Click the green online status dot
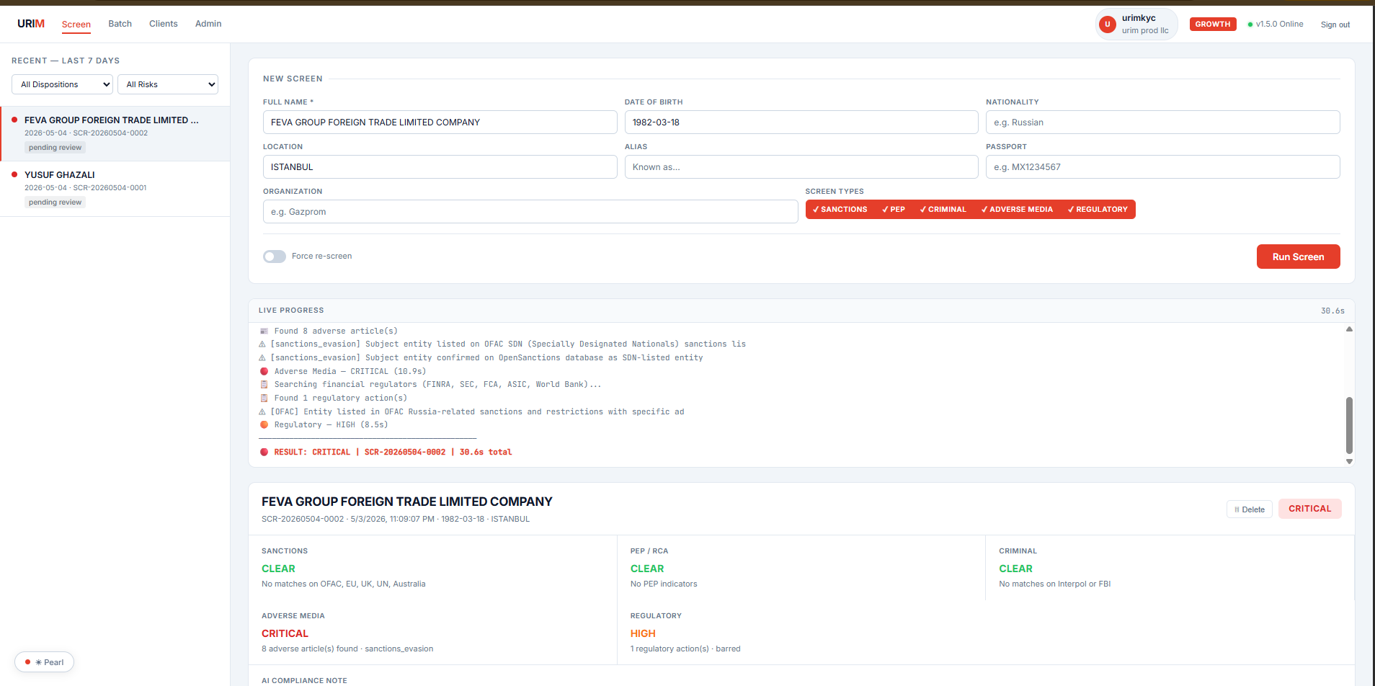 1250,24
